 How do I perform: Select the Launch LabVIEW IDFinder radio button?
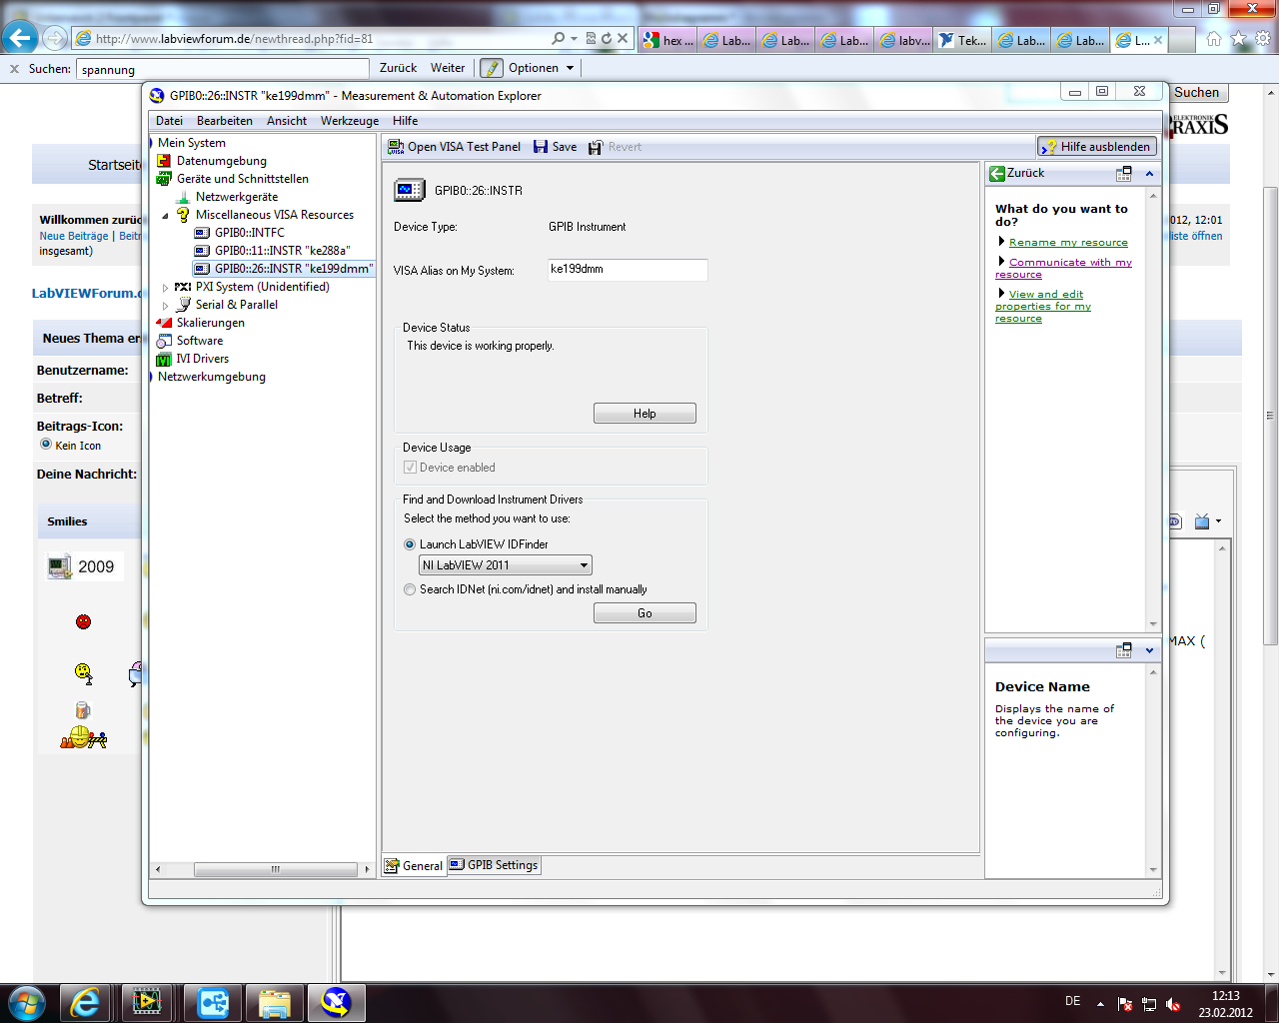click(410, 544)
